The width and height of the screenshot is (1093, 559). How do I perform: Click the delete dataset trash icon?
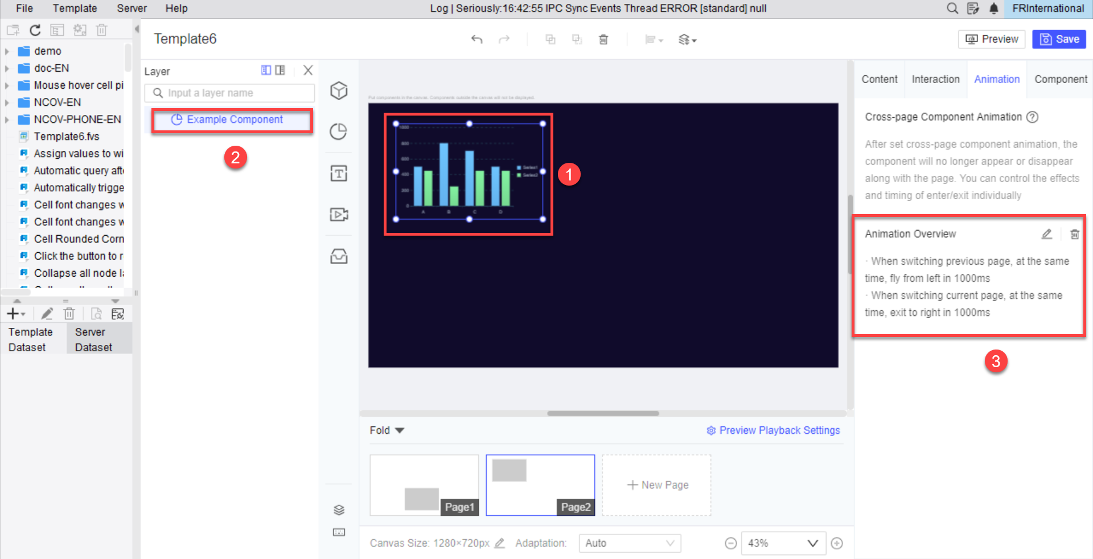point(69,314)
